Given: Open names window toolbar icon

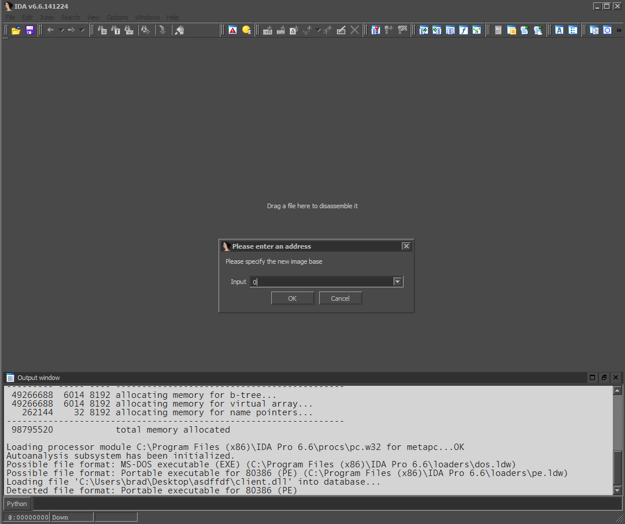Looking at the screenshot, I should click(450, 30).
